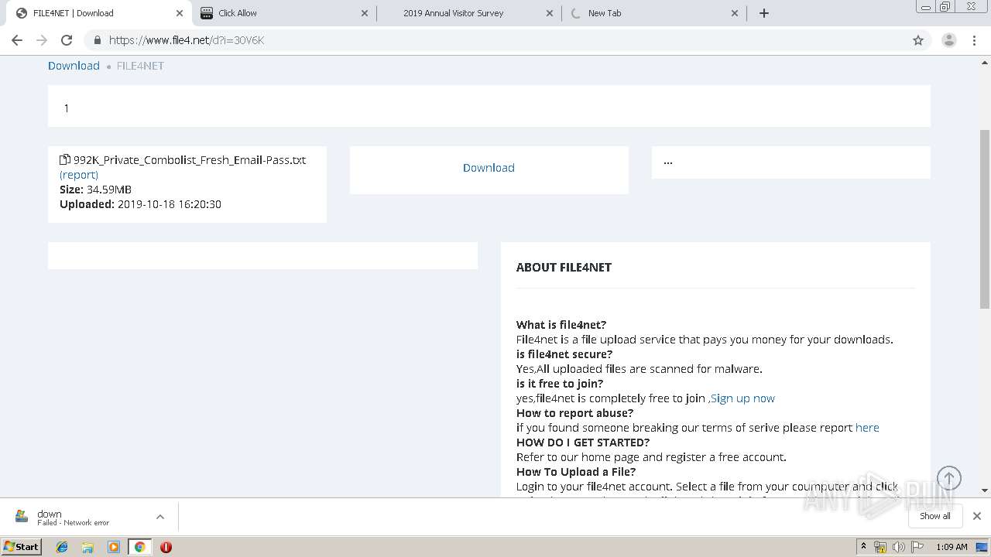Image resolution: width=991 pixels, height=557 pixels.
Task: Open Windows Explorer folder taskbar icon
Action: click(x=87, y=547)
